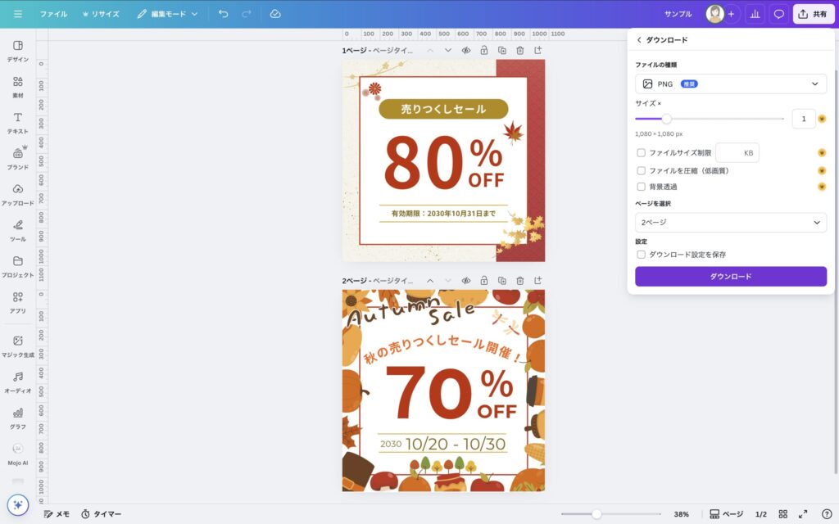
Task: Open the リサイズ menu item
Action: pyautogui.click(x=100, y=14)
